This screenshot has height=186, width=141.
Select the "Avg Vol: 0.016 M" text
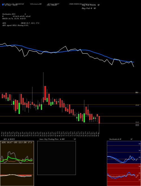pos(91,5)
